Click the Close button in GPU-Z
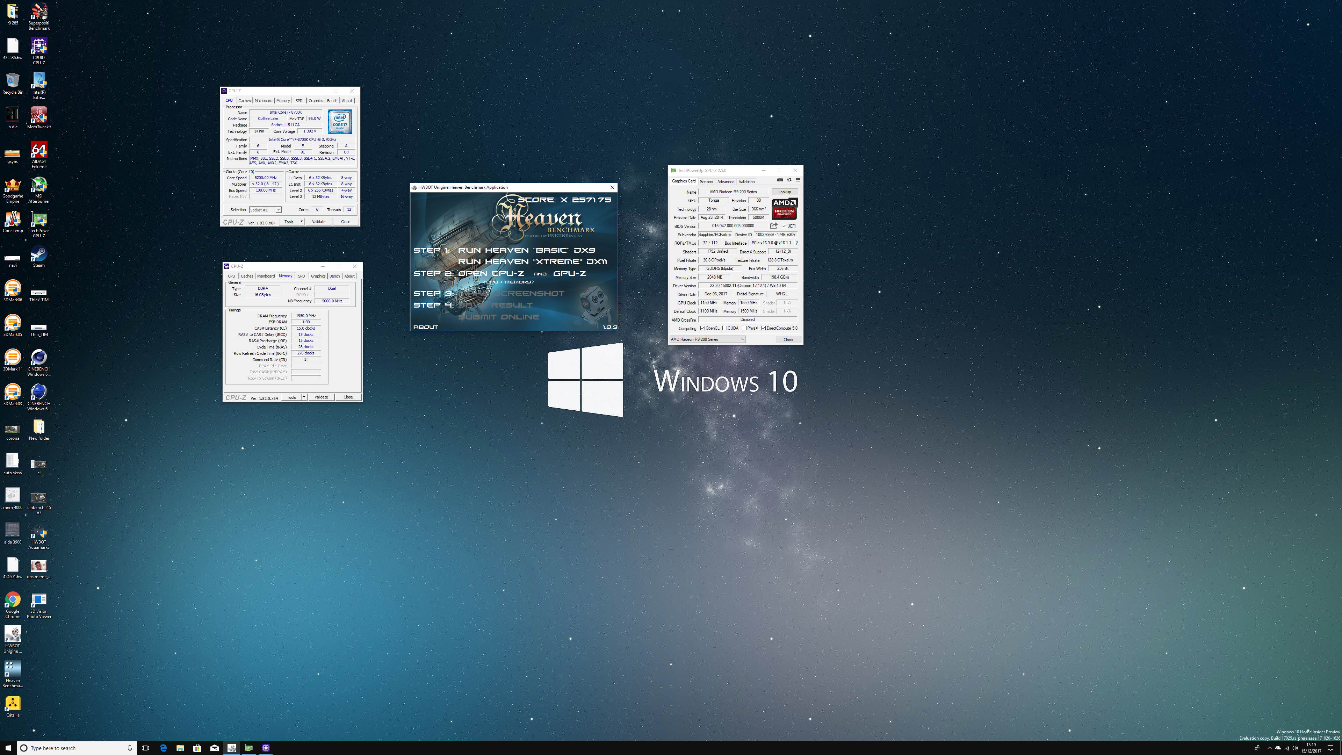This screenshot has height=755, width=1342. pos(788,339)
